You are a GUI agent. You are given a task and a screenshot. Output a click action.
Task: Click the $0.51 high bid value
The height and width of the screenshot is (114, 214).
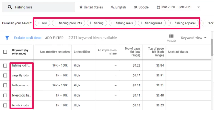click(160, 86)
